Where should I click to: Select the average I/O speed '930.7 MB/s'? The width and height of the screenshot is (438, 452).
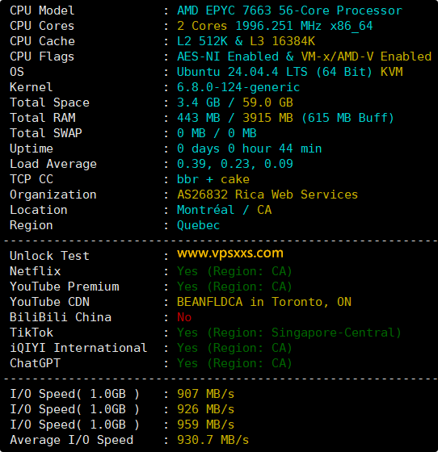tap(213, 440)
